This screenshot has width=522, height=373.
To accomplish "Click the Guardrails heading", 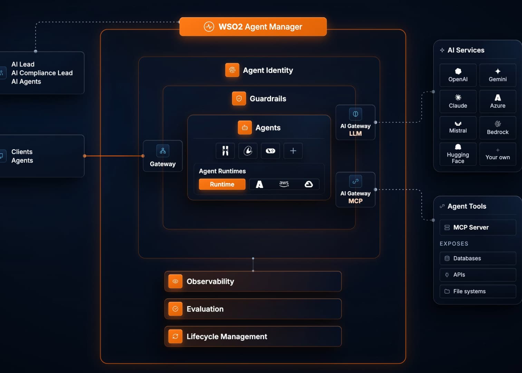I will coord(268,99).
